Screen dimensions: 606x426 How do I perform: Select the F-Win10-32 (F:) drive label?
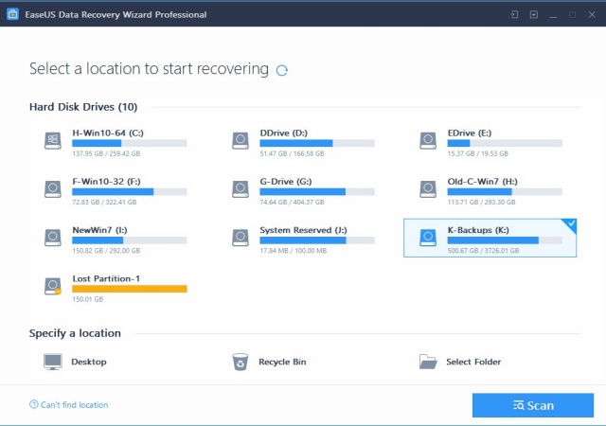[107, 181]
